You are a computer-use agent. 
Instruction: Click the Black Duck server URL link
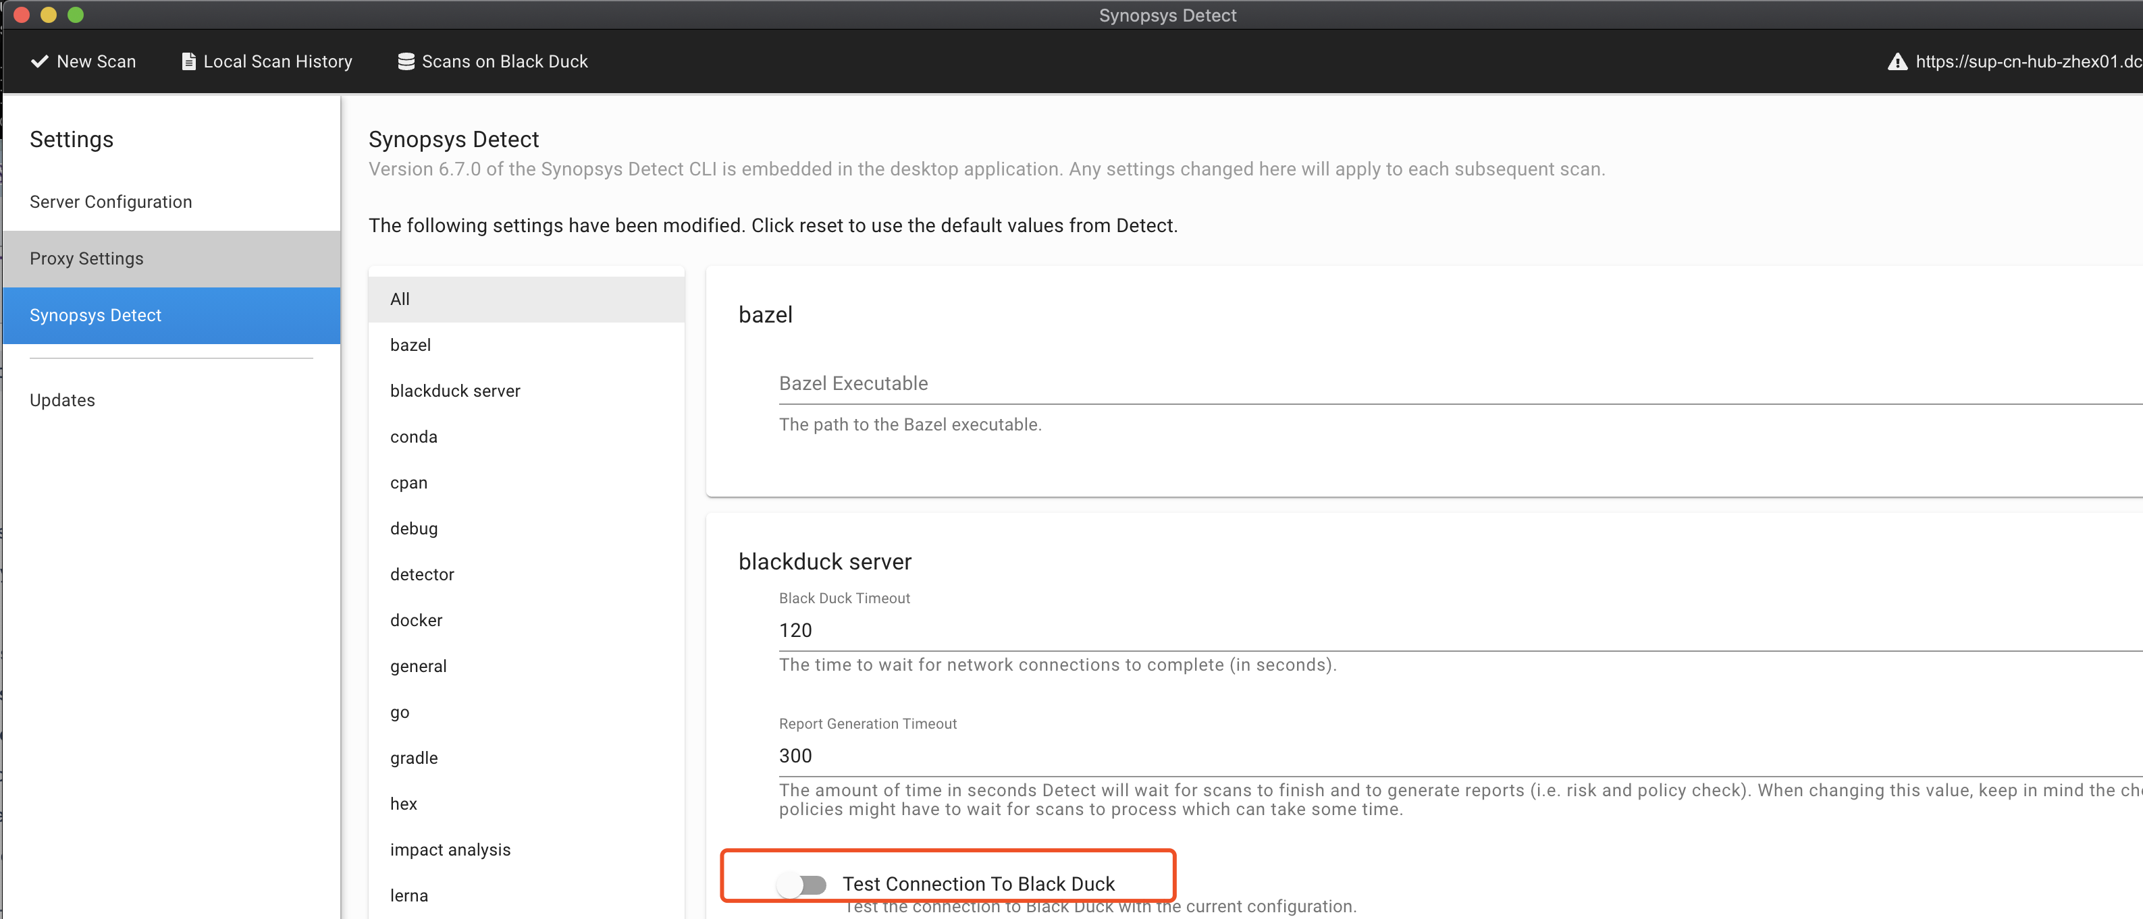2027,61
